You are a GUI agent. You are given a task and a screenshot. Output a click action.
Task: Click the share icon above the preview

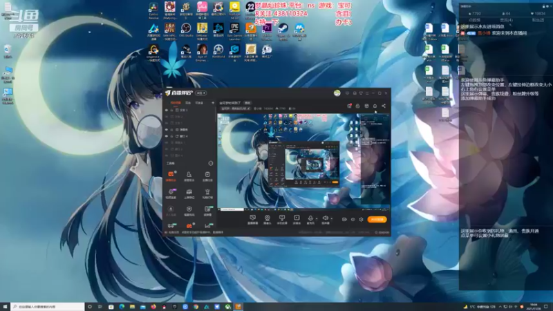coord(384,106)
